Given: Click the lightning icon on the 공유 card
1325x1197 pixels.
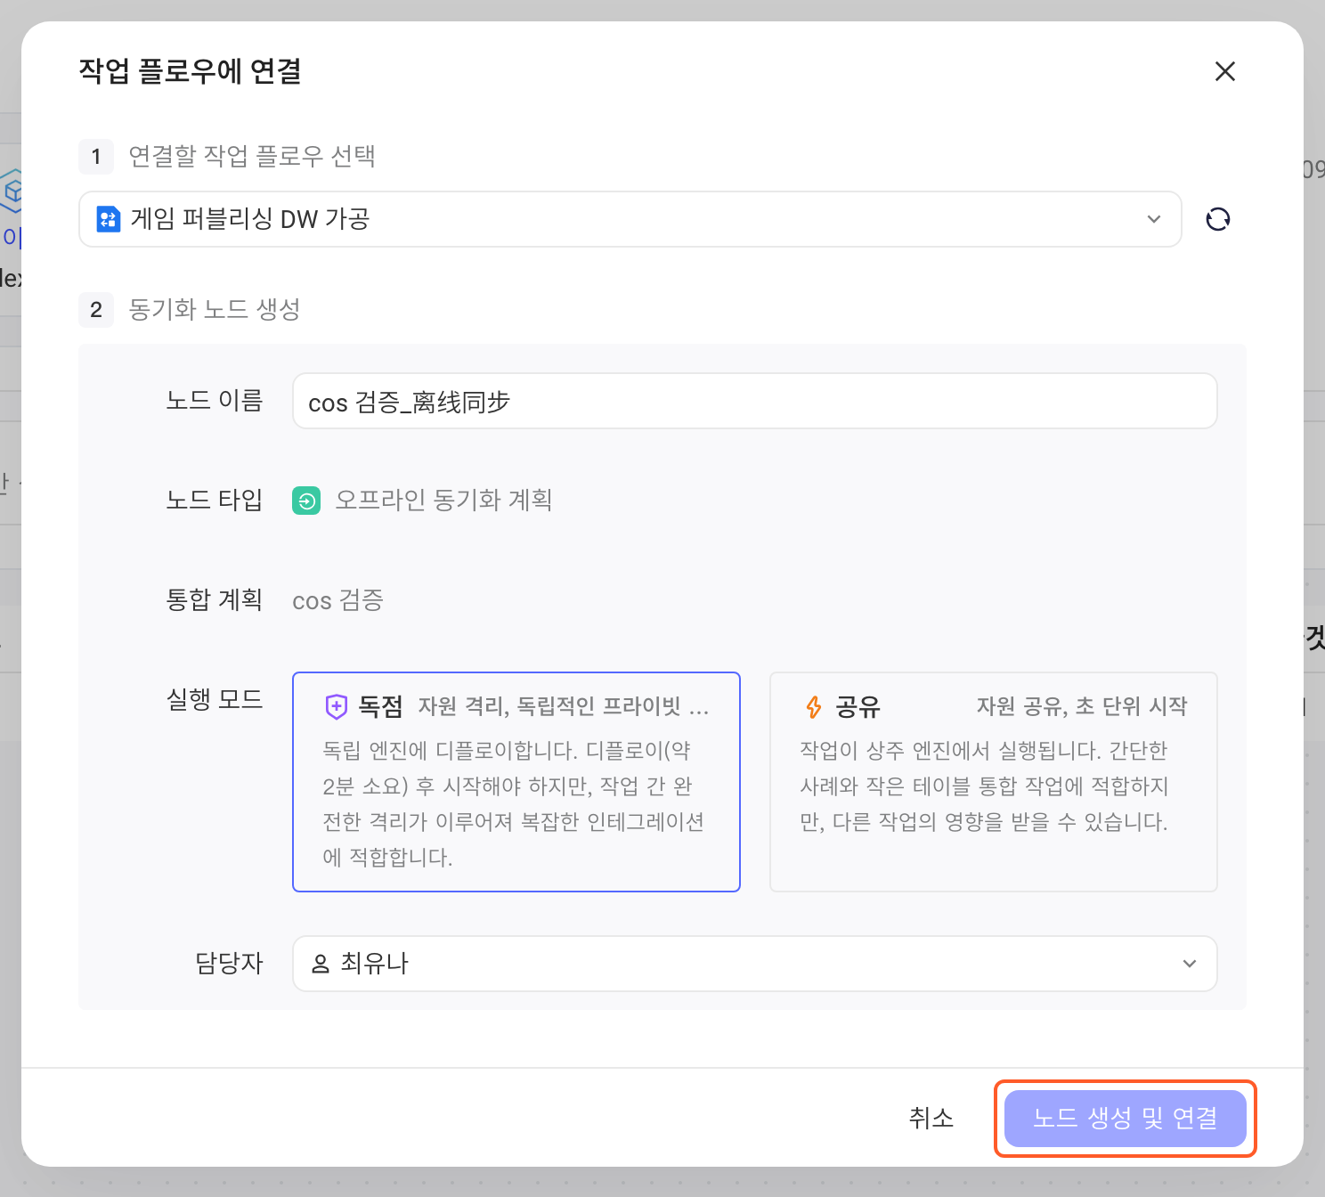Looking at the screenshot, I should [x=813, y=707].
